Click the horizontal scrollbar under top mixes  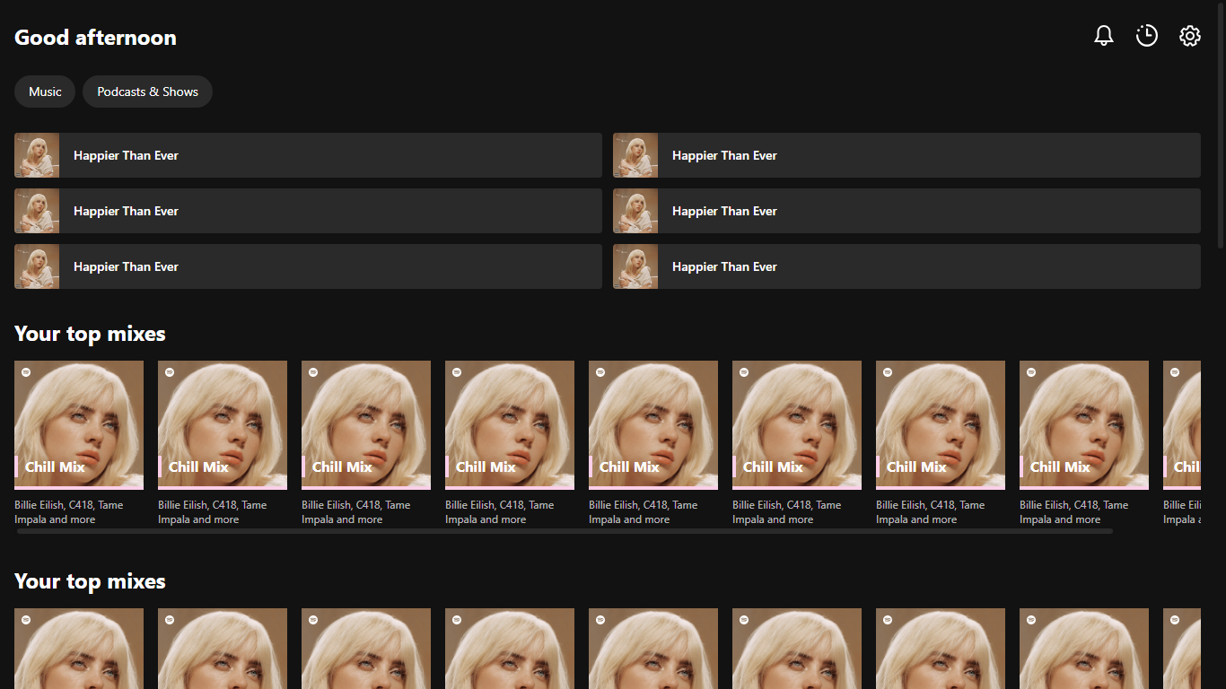(x=564, y=530)
